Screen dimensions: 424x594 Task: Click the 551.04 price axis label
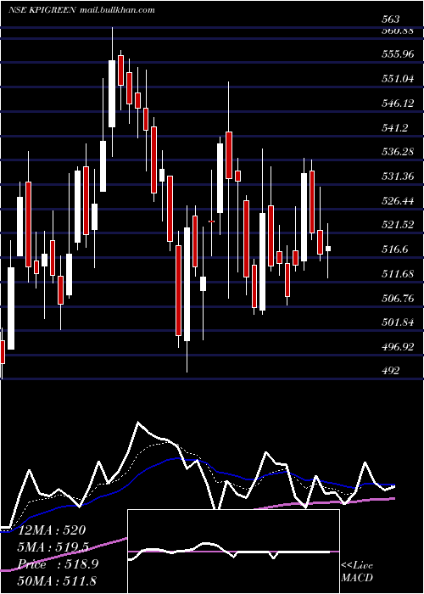coord(398,79)
